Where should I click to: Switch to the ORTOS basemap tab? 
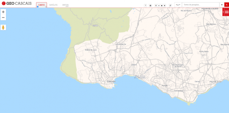(66, 5)
